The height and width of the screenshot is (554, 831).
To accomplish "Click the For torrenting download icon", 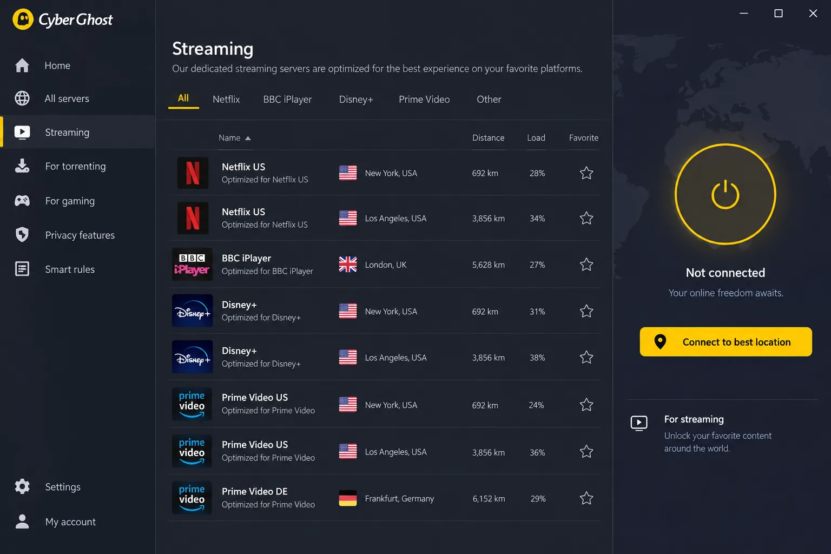I will coord(22,166).
